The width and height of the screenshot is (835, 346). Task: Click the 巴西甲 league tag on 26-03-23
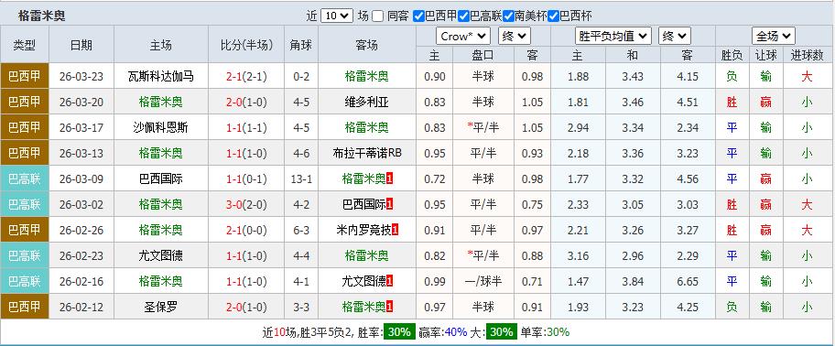25,76
